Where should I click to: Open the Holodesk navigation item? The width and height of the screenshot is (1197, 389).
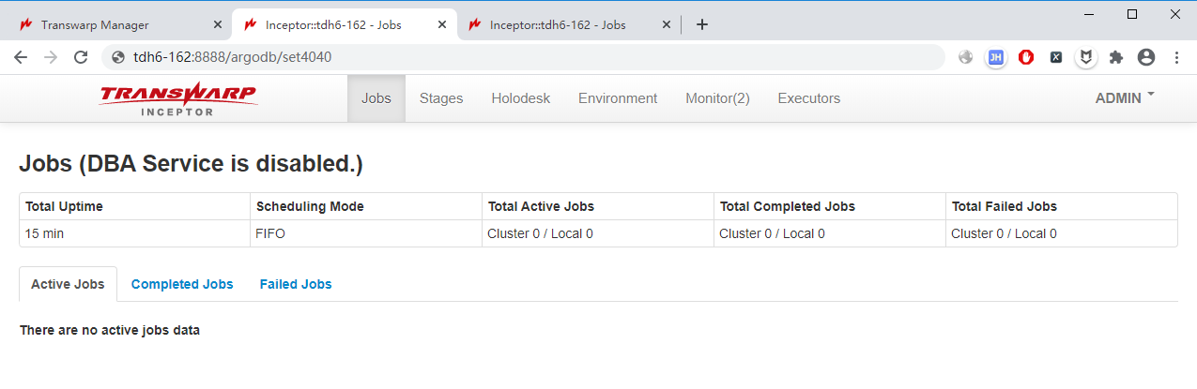[x=520, y=98]
